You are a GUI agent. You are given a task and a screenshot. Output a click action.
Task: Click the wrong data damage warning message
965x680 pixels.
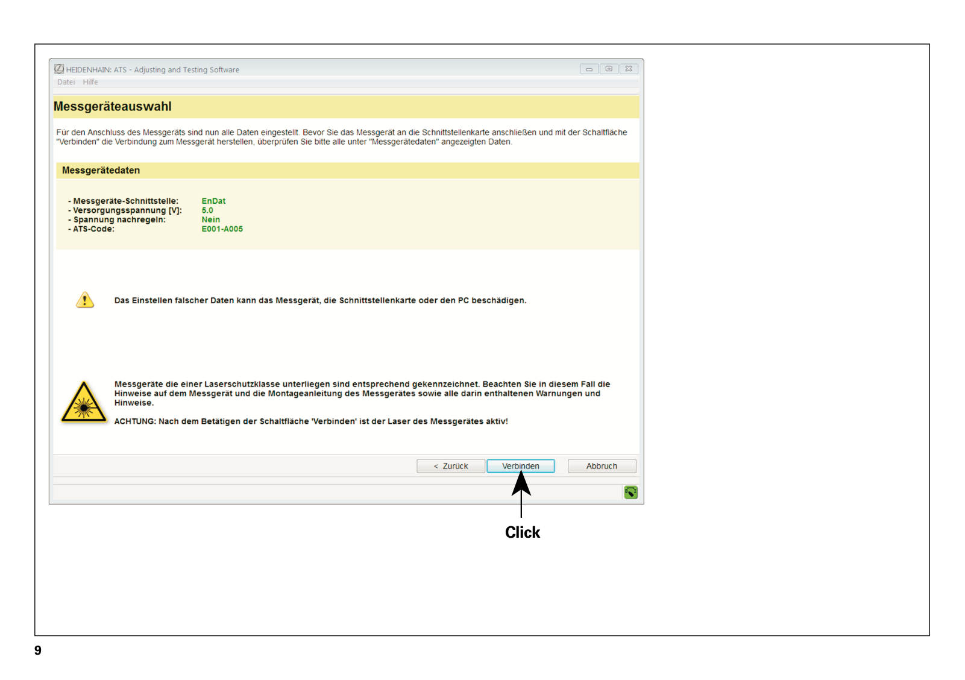(x=320, y=300)
